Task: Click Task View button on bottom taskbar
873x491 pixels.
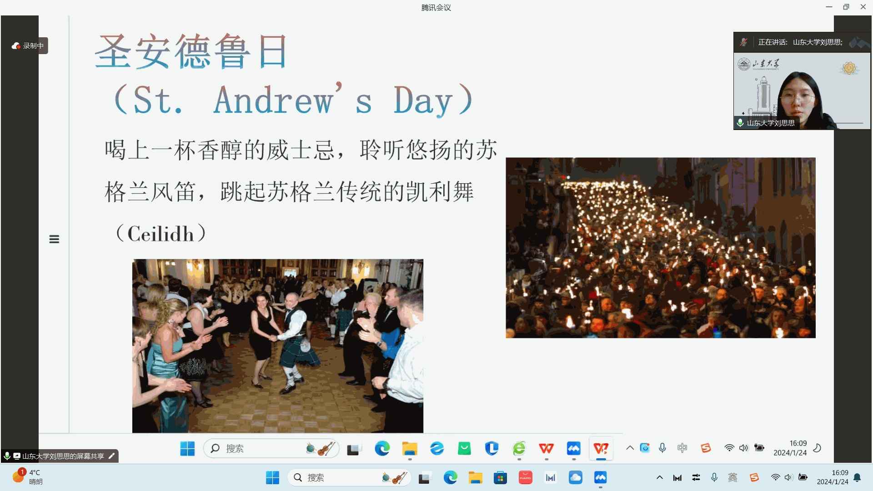Action: click(x=425, y=477)
